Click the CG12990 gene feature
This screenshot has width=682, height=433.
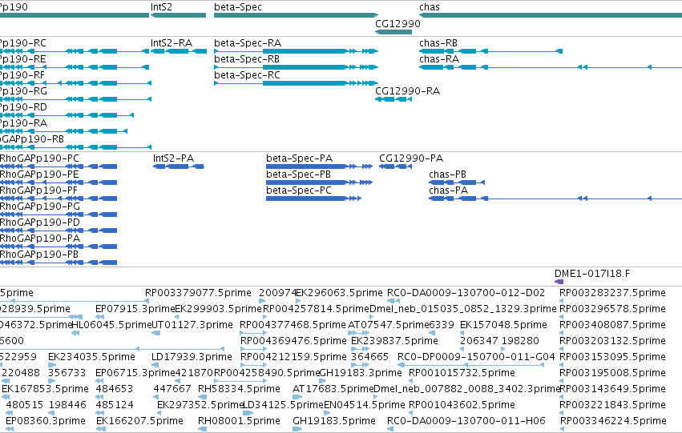(393, 32)
